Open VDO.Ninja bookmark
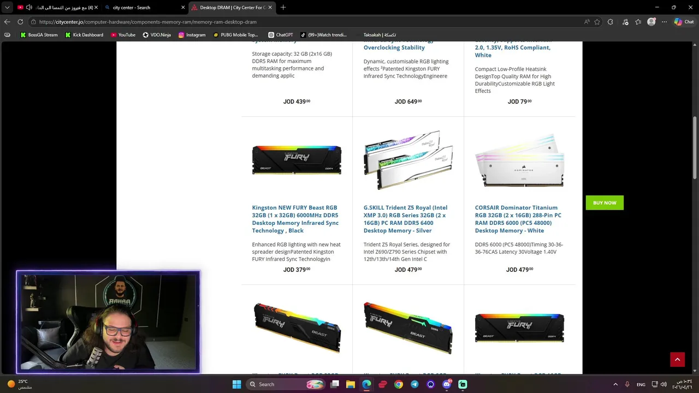Screen dimensions: 699x393 (x=157, y=35)
